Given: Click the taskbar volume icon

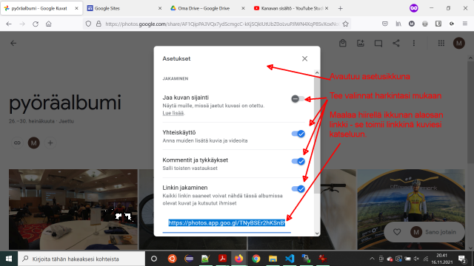Looking at the screenshot, I should (x=416, y=259).
